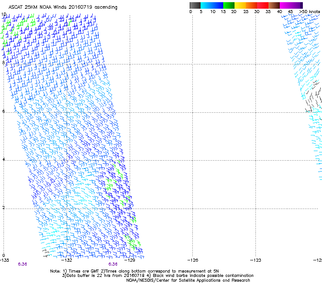Click the '25' label under the color bar
The height and width of the screenshot is (283, 322).
tap(246, 12)
